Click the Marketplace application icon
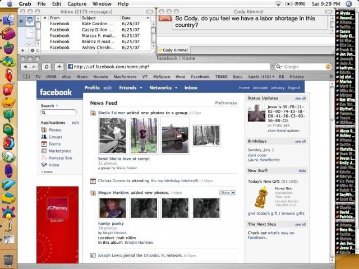Screen dimensions: 359x269 44,151
